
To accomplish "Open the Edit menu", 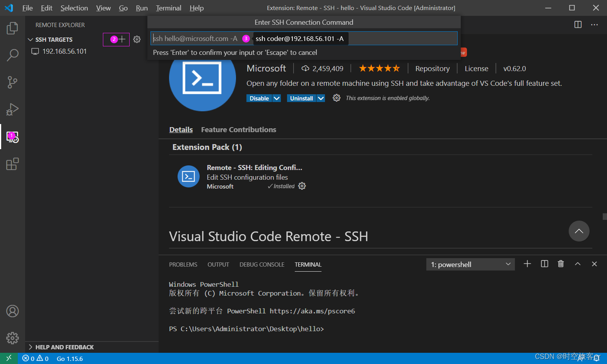I will pyautogui.click(x=46, y=8).
